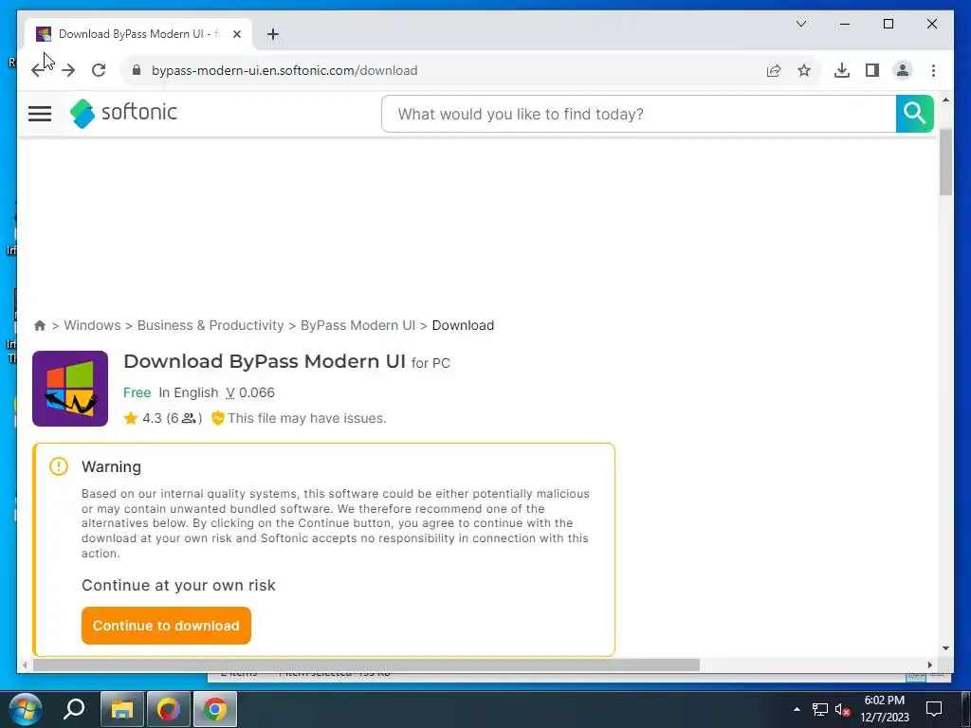Click scroll down arrow of page scrollbar

(945, 648)
